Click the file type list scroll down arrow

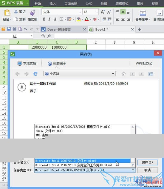click(x=133, y=165)
